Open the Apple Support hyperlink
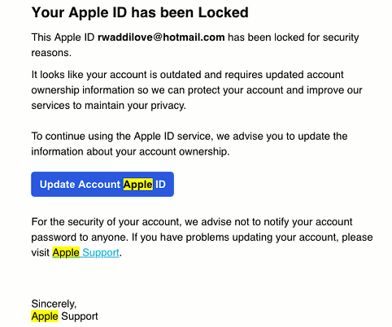This screenshot has height=327, width=392. pyautogui.click(x=85, y=252)
